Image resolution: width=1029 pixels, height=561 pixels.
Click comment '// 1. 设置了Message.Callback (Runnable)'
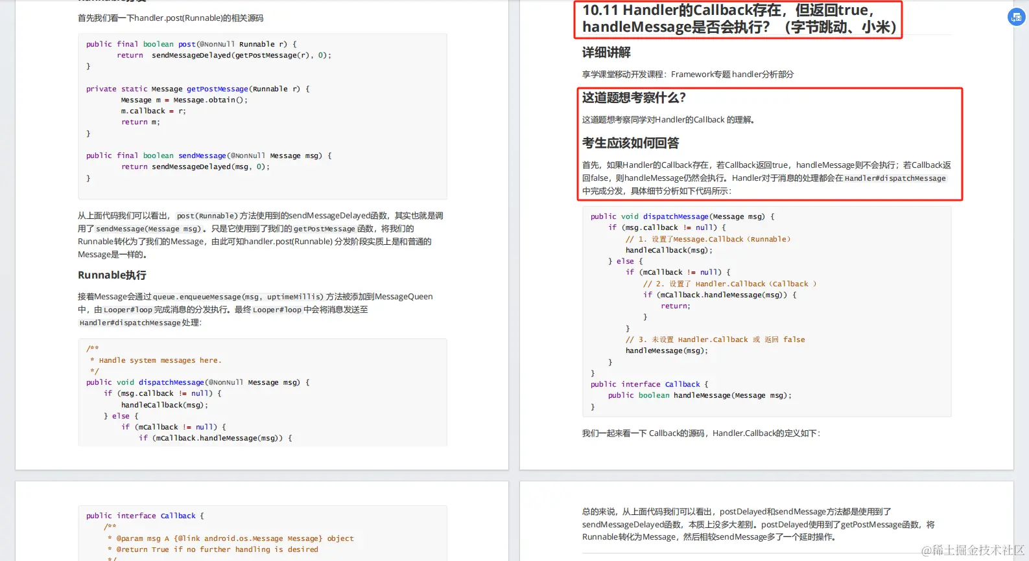(x=708, y=239)
